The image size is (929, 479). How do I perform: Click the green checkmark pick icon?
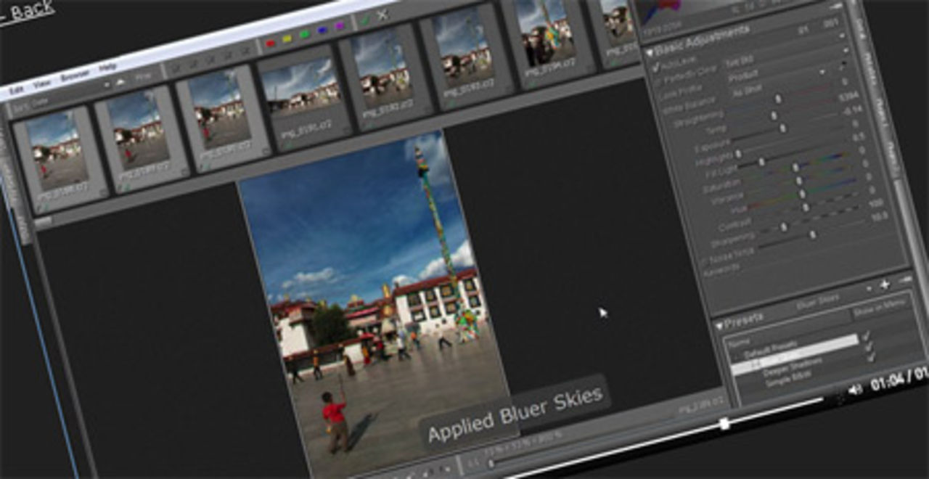click(364, 20)
